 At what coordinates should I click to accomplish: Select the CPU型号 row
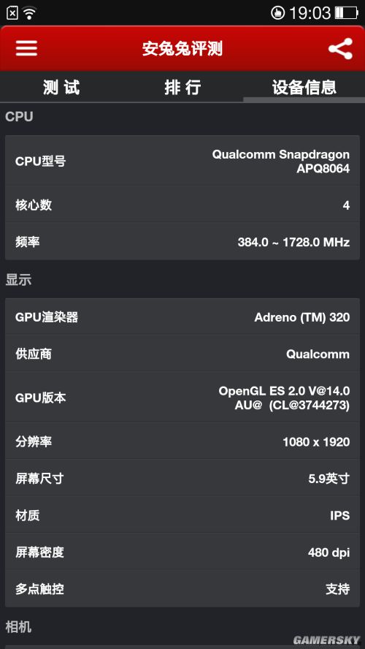coord(182,161)
